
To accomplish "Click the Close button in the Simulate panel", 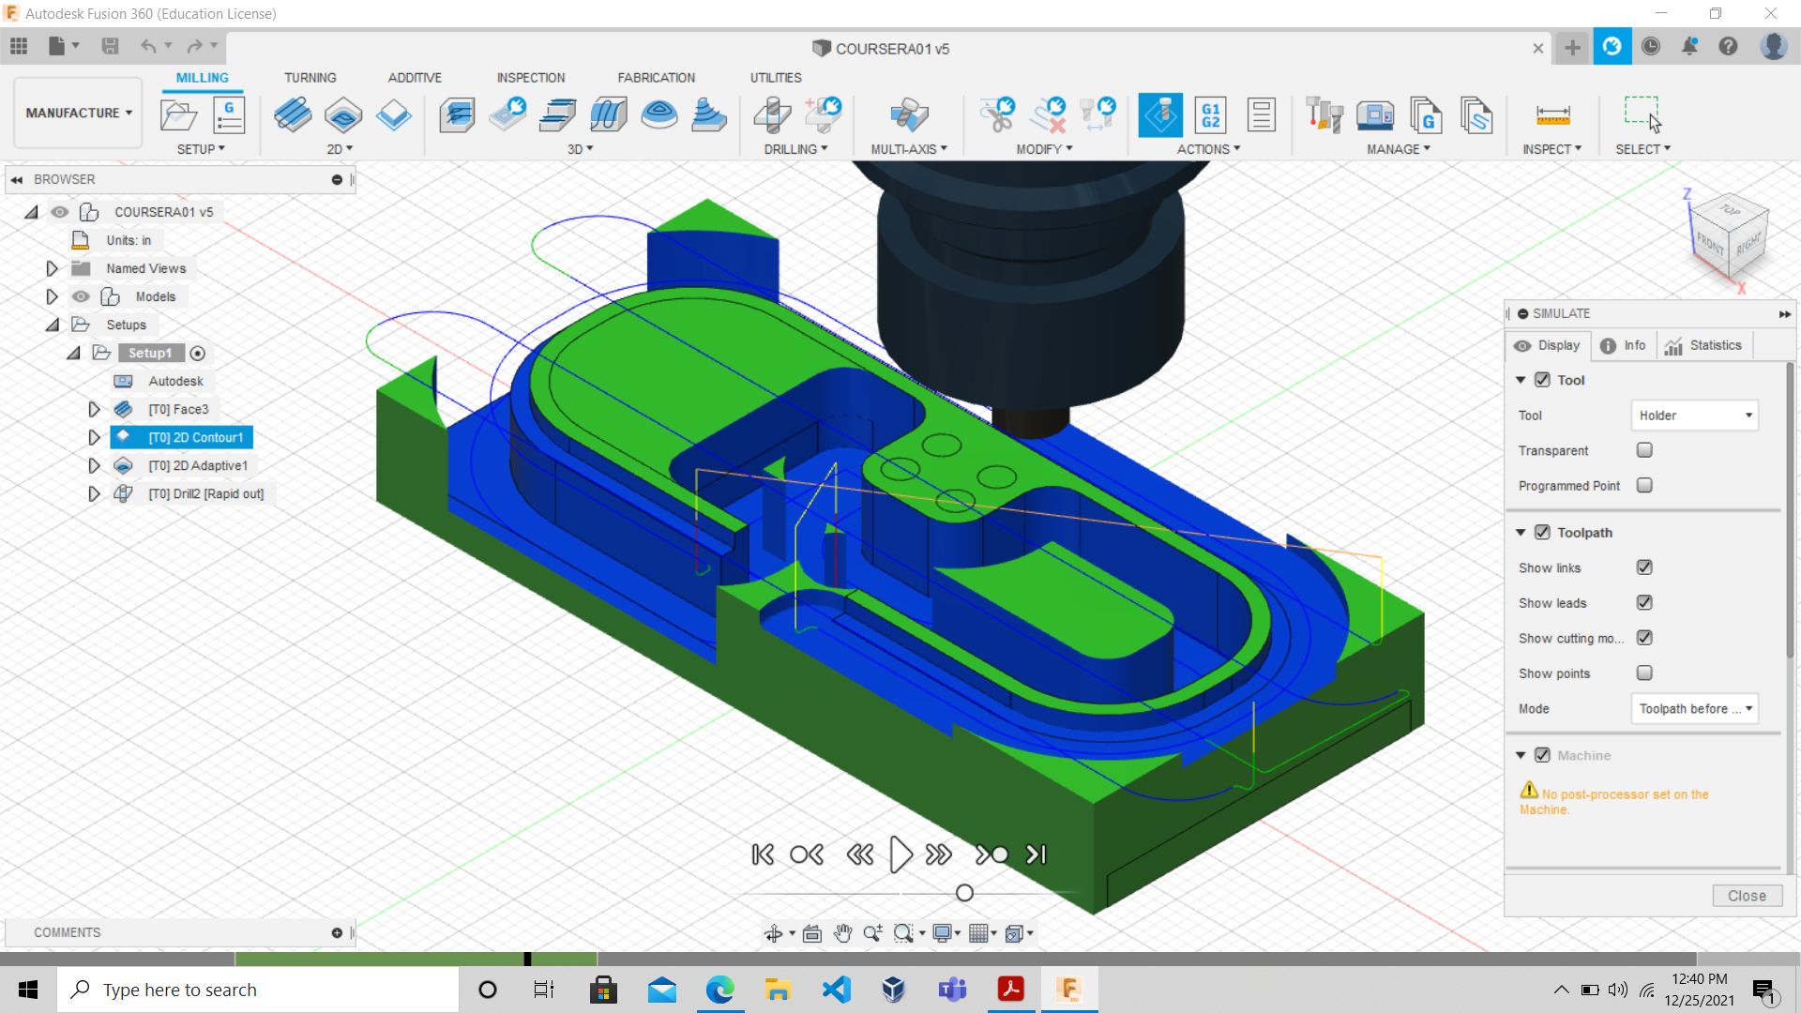I will click(1747, 896).
